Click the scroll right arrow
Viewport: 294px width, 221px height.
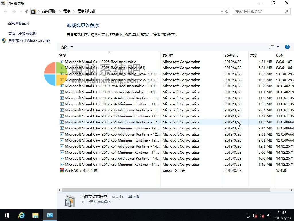click(292, 190)
